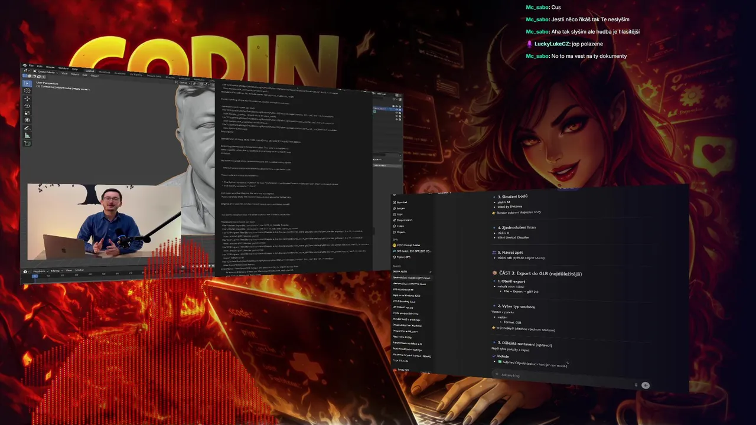Open the viewport Object menu in Blender

click(x=94, y=76)
